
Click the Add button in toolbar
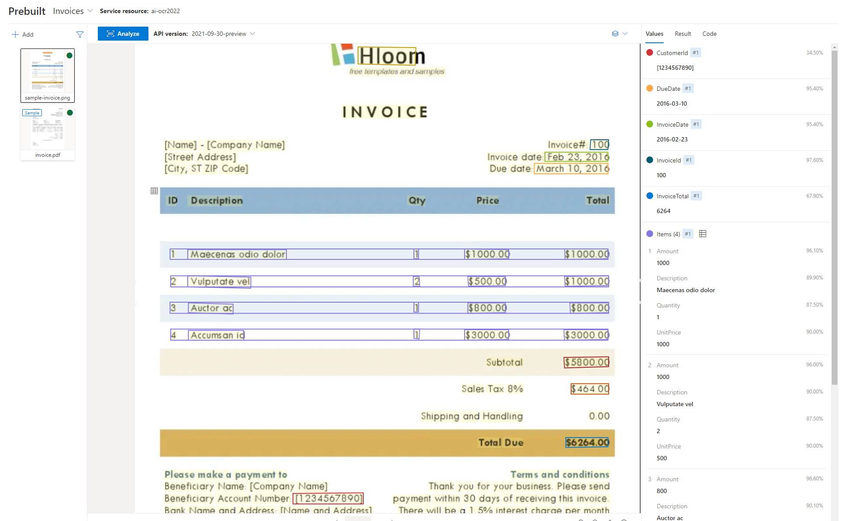tap(23, 34)
